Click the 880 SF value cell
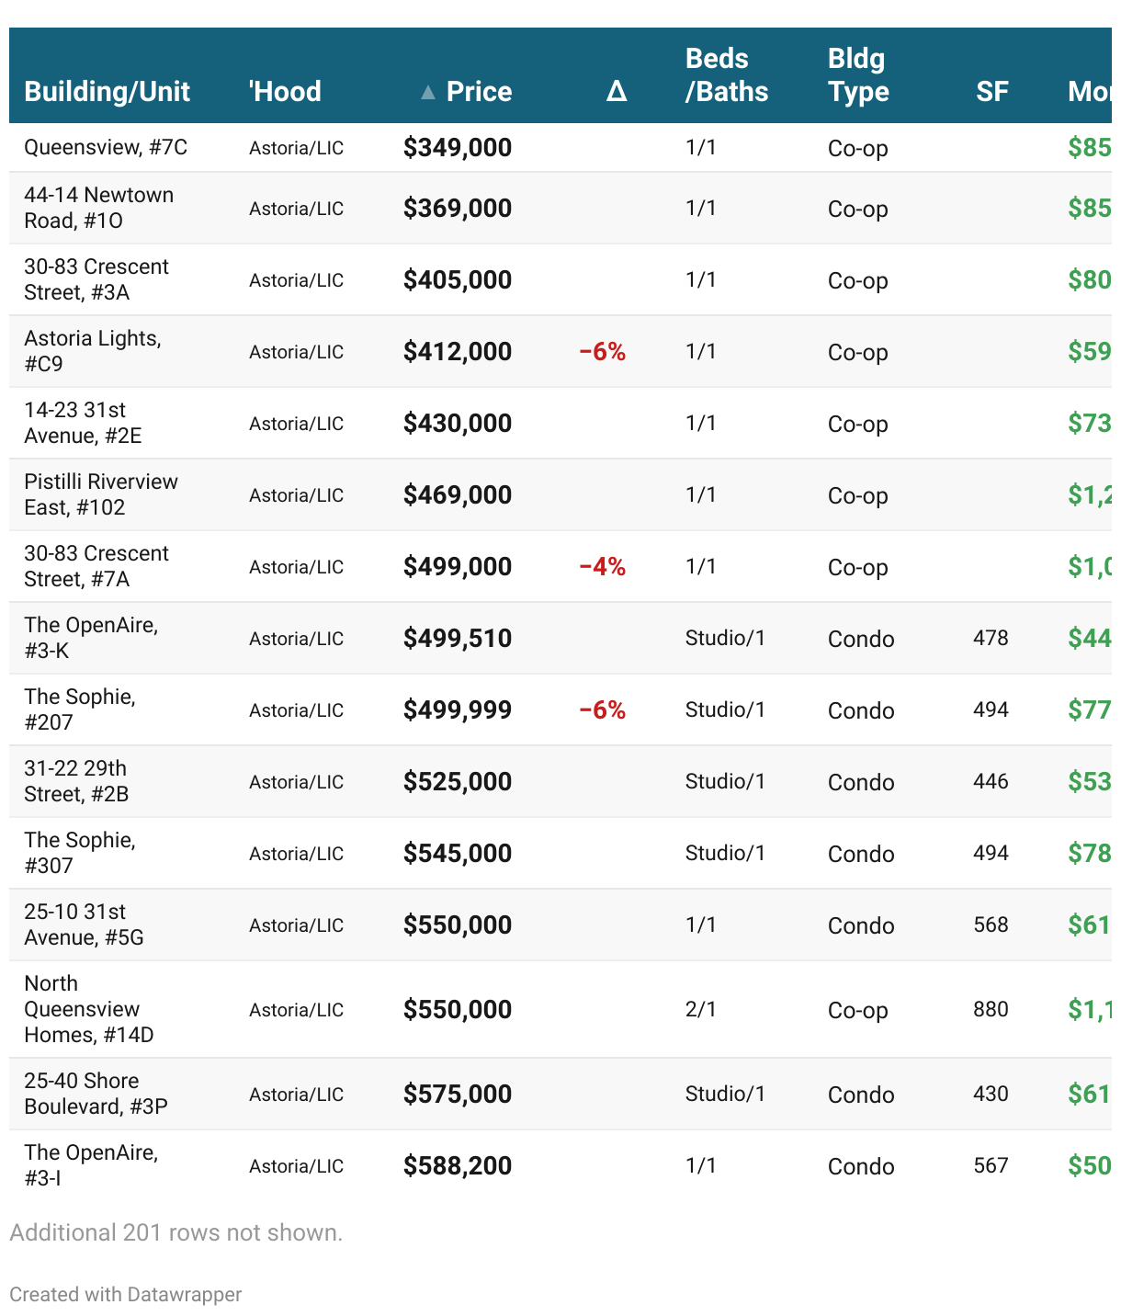The width and height of the screenshot is (1121, 1316). click(x=991, y=1009)
